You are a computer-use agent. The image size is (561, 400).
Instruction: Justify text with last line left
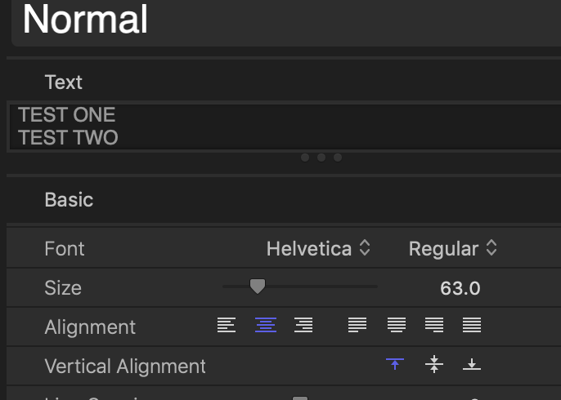pyautogui.click(x=357, y=326)
